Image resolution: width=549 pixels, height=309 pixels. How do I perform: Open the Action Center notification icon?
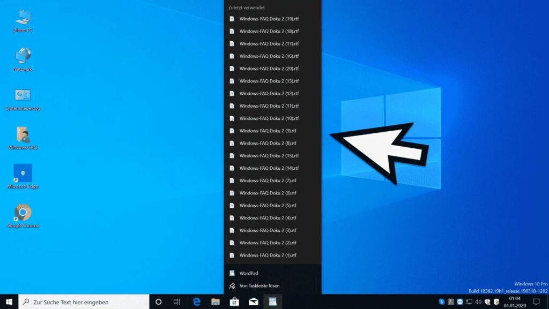pyautogui.click(x=536, y=302)
